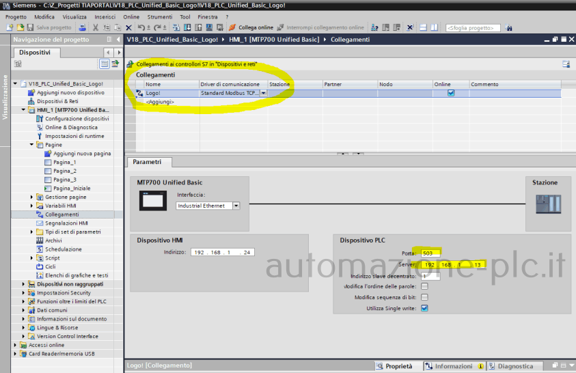The image size is (576, 373).
Task: Collapse the HMI_1 [MTP700 Unified Basic] node
Action: coord(23,110)
